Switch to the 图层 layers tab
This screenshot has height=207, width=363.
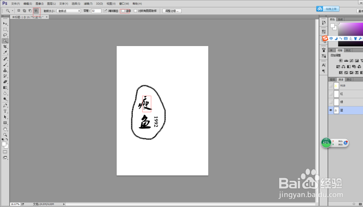click(333, 79)
